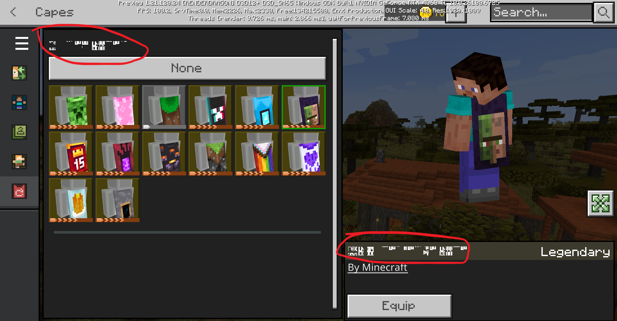Select the red capes icon in sidebar
This screenshot has width=617, height=321.
(x=19, y=192)
